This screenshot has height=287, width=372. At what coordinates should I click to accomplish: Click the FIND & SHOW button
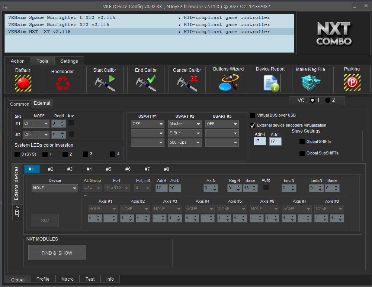(x=57, y=253)
